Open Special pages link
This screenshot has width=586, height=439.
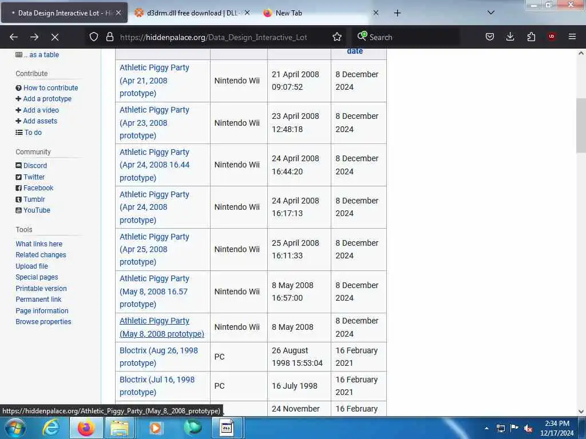(37, 277)
